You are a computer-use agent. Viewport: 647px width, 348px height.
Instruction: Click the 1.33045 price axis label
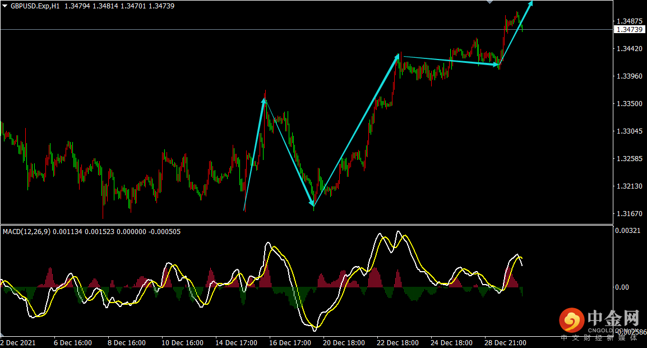pyautogui.click(x=629, y=131)
